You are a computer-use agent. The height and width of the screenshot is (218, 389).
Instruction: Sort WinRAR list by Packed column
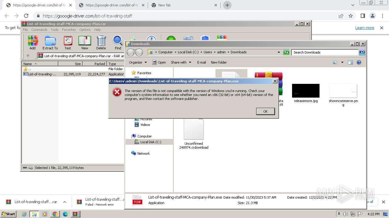pos(95,64)
